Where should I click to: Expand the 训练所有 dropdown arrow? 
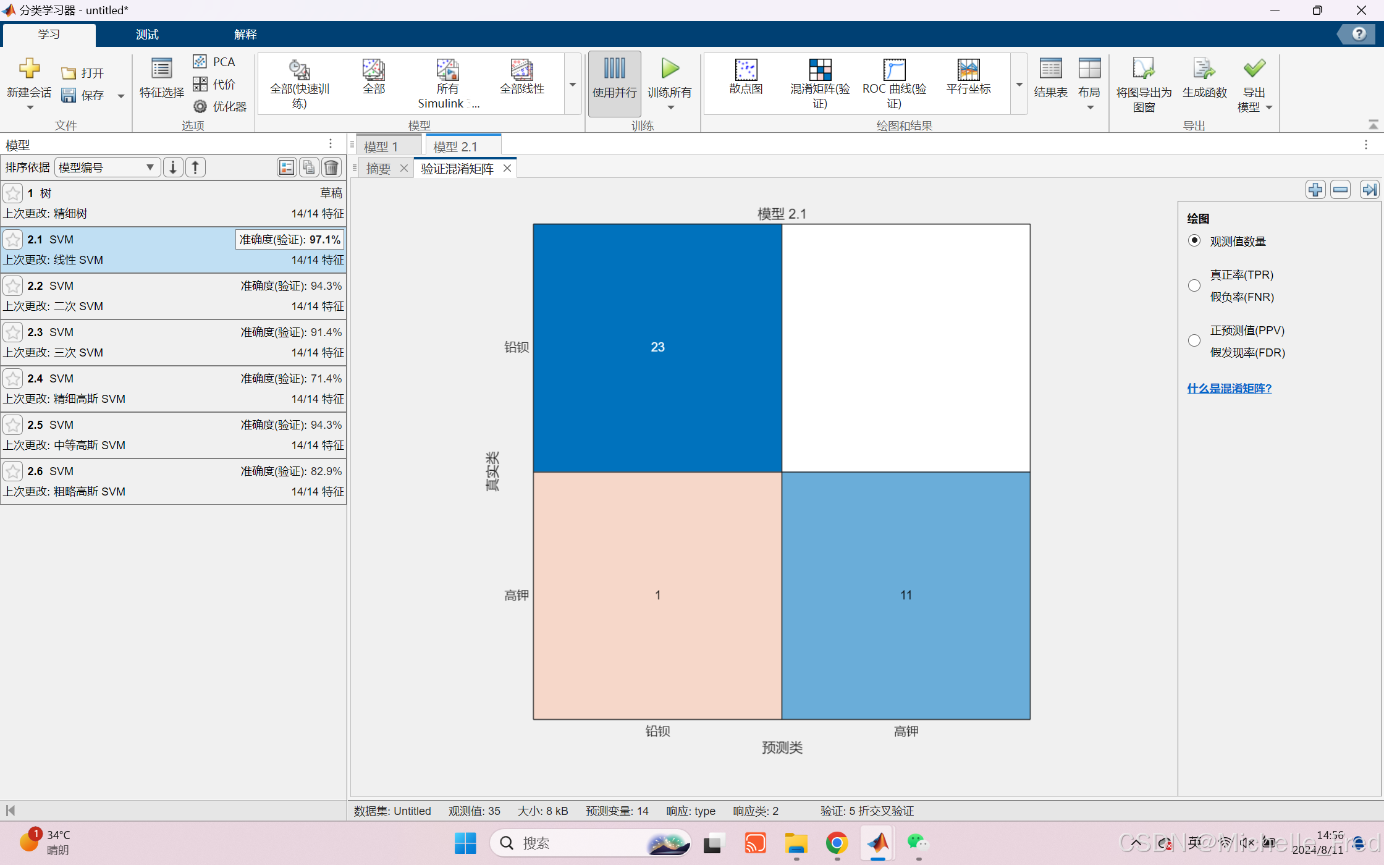[670, 108]
